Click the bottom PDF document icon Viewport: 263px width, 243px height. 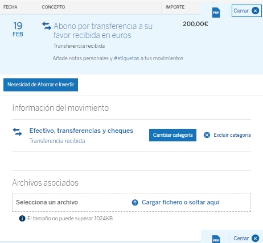(x=216, y=239)
